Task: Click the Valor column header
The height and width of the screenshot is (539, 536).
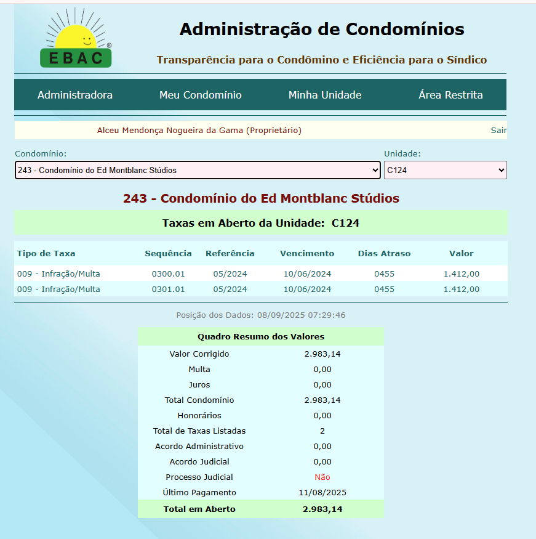Action: click(x=461, y=253)
